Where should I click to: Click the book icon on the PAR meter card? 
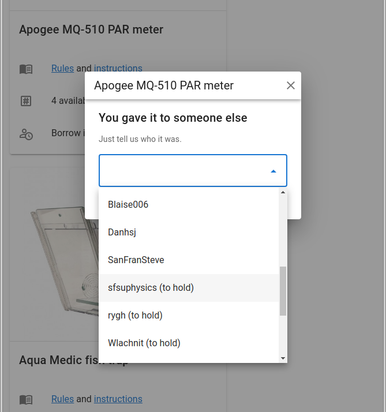click(26, 69)
